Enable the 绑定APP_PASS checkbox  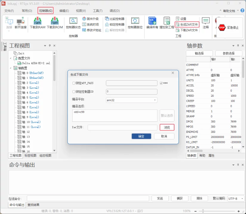tap(74, 83)
